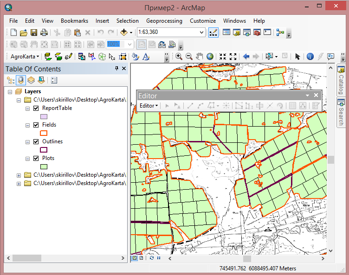
Task: Open the Bookmarks menu
Action: (x=74, y=21)
